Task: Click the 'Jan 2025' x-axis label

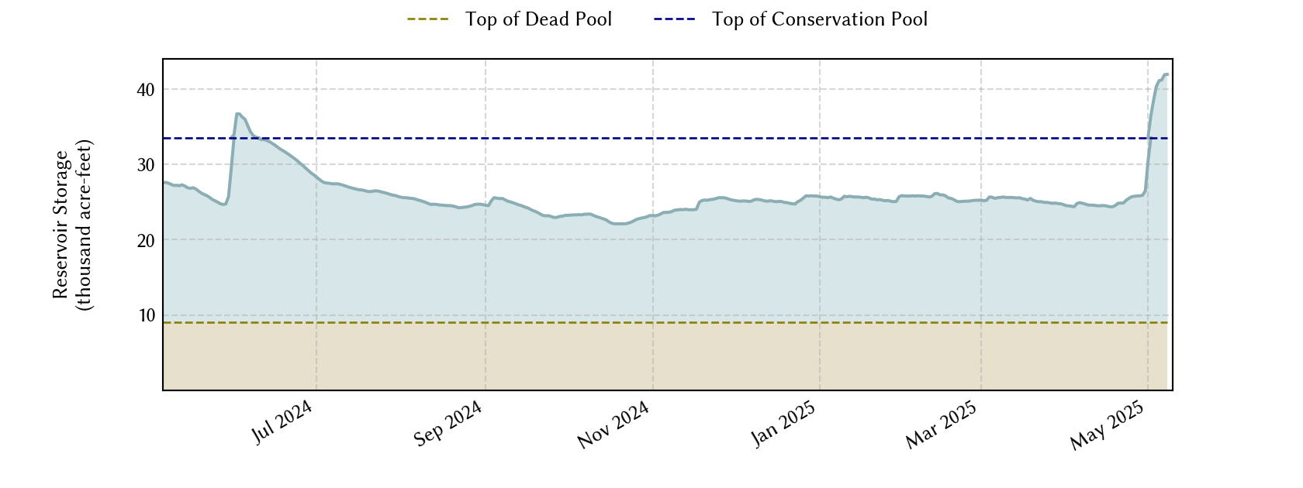Action: [x=783, y=424]
